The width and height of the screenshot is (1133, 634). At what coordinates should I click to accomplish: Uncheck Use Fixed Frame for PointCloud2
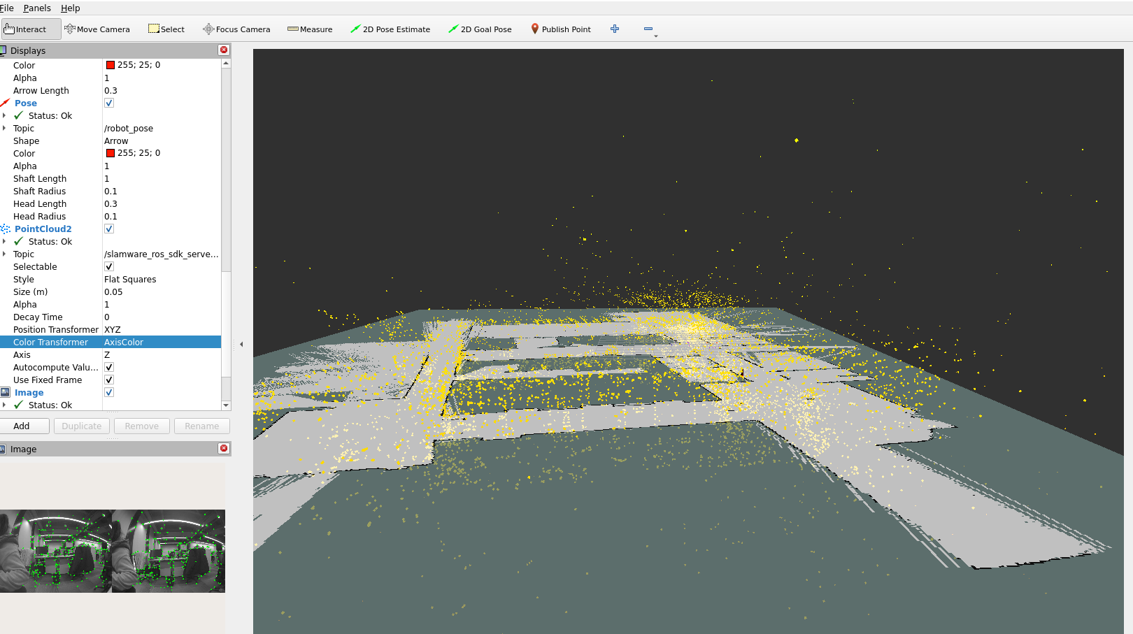click(x=108, y=380)
